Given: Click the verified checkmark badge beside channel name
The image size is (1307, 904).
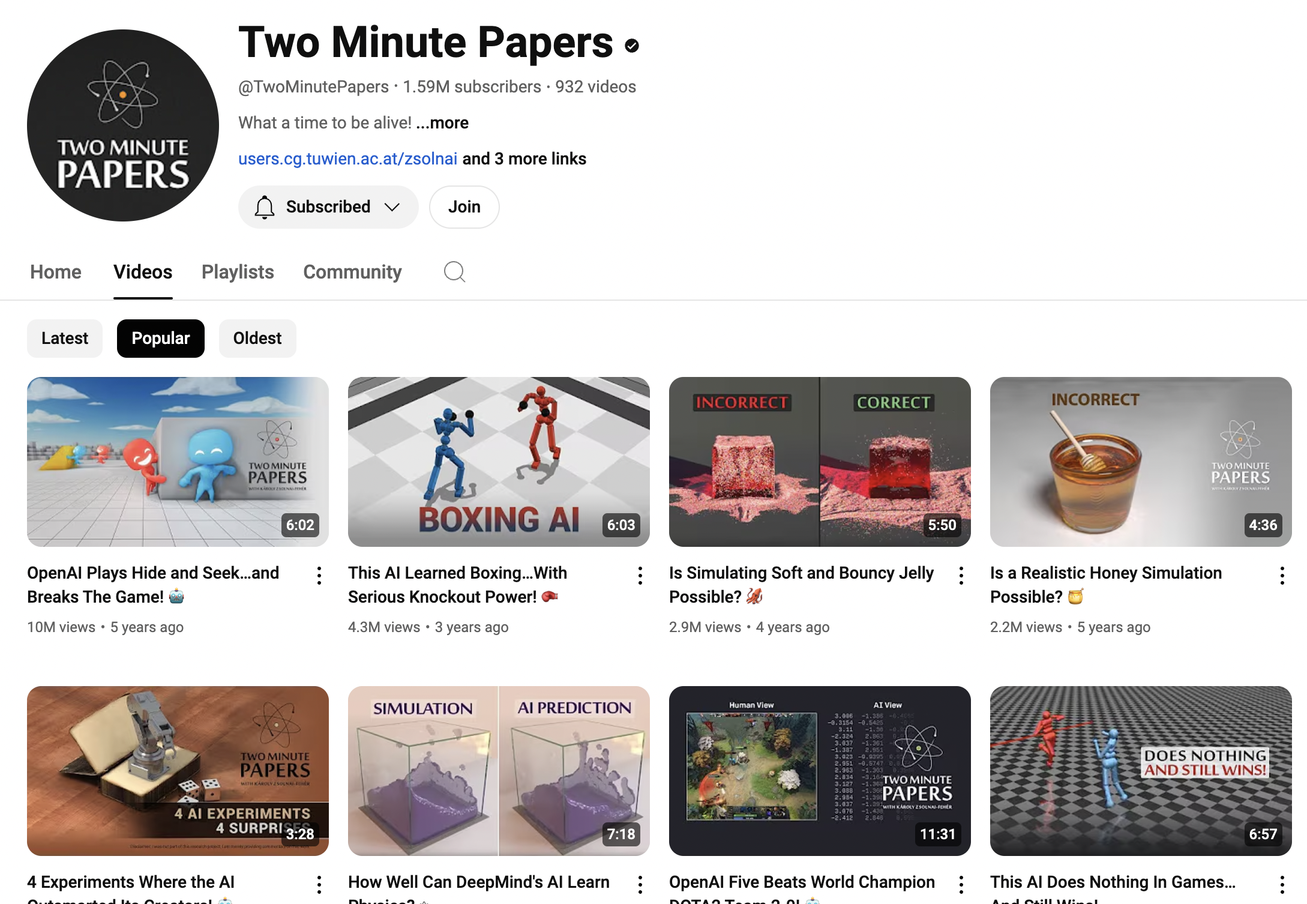Looking at the screenshot, I should coord(631,46).
